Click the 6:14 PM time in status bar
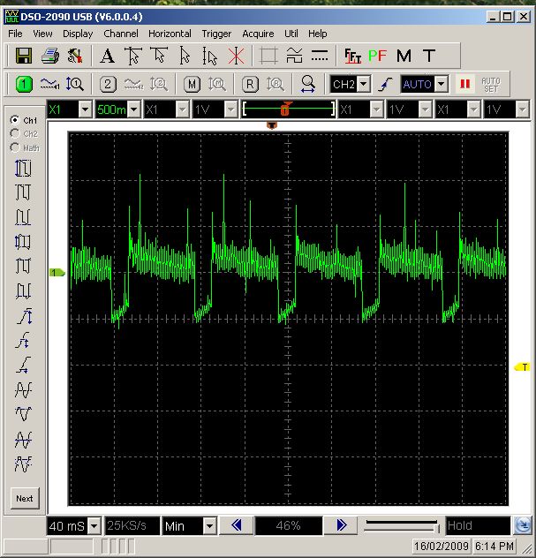 pyautogui.click(x=494, y=546)
